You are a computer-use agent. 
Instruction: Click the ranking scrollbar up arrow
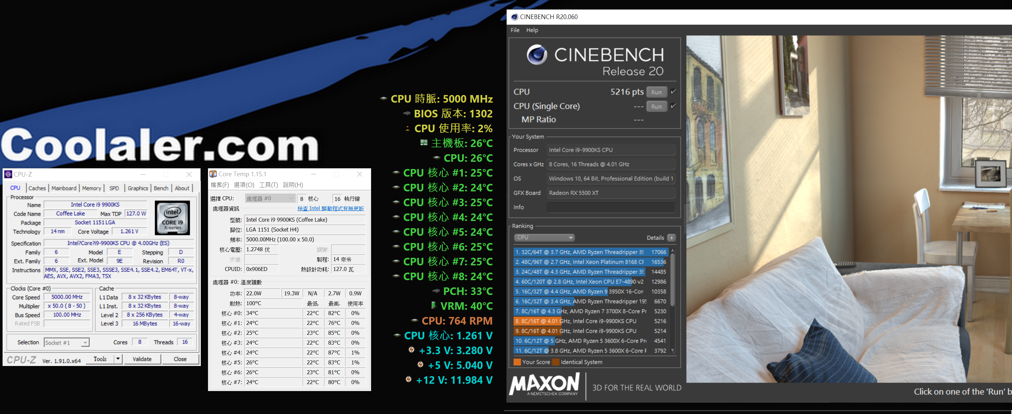[673, 250]
